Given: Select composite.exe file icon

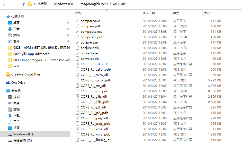Looking at the screenshot, I should (78, 31).
